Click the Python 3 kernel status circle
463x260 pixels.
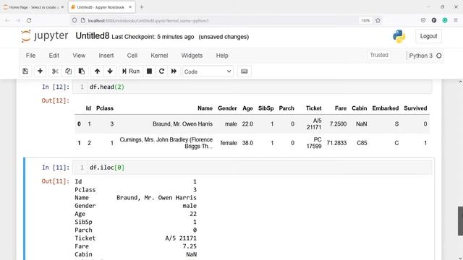[439, 56]
